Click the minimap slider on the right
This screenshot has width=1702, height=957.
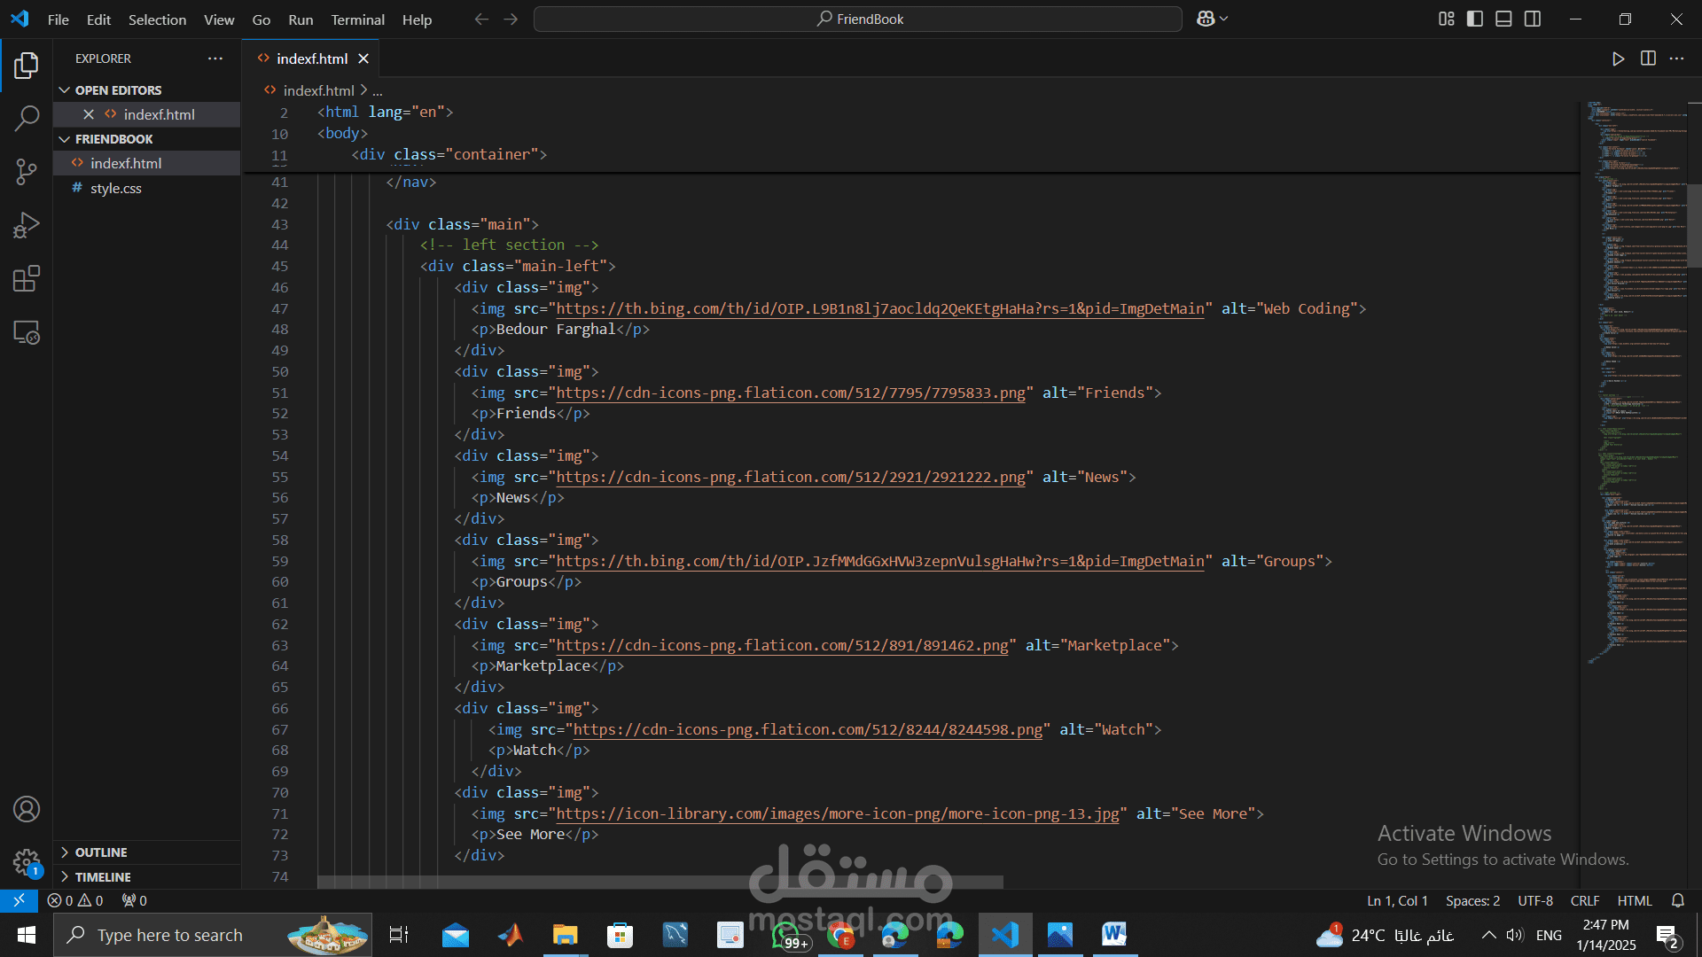click(x=1693, y=226)
